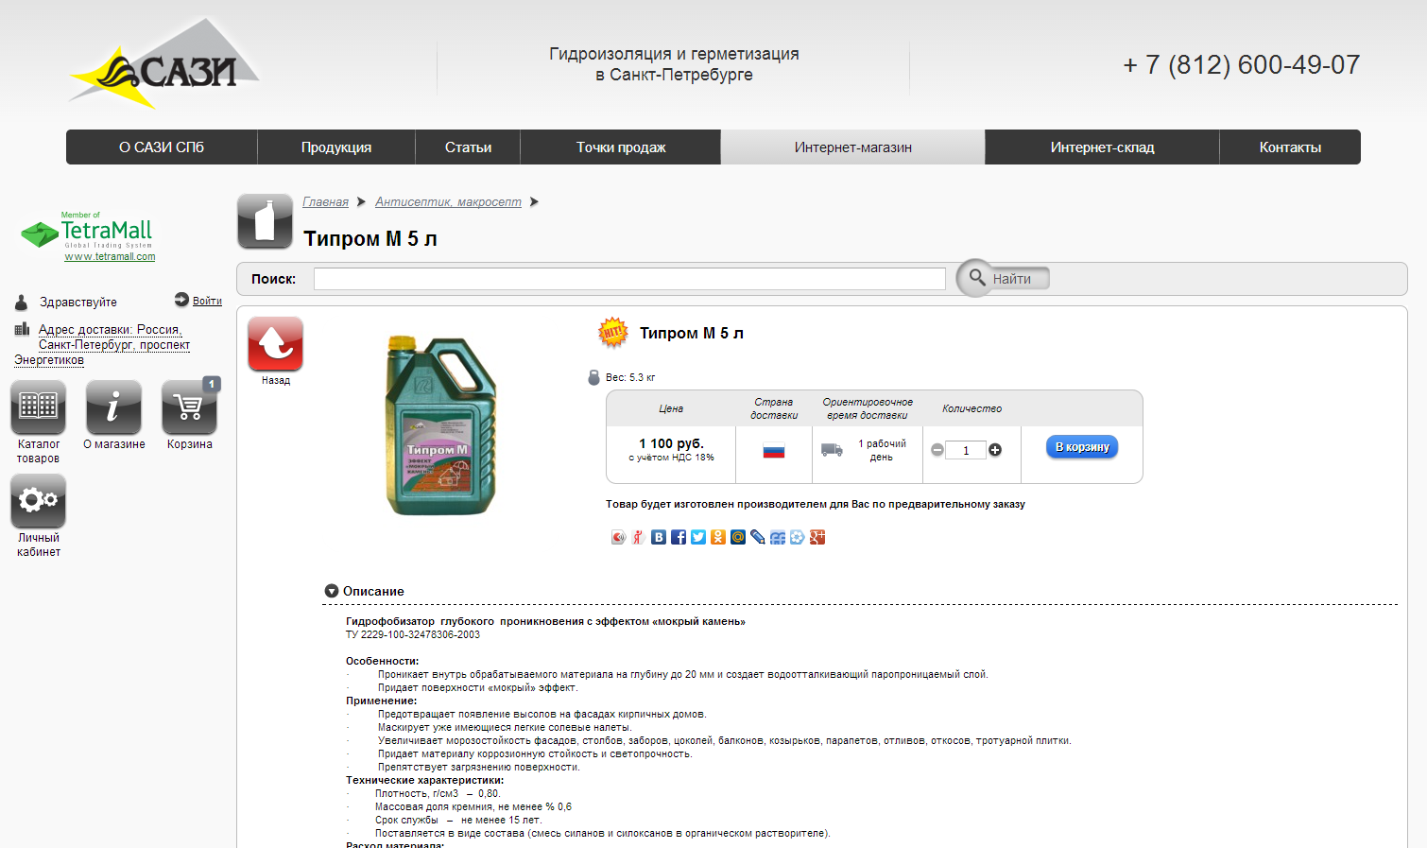This screenshot has width=1427, height=848.
Task: Click the phone number + 7 (812) 600-49-07
Action: pos(1242,64)
